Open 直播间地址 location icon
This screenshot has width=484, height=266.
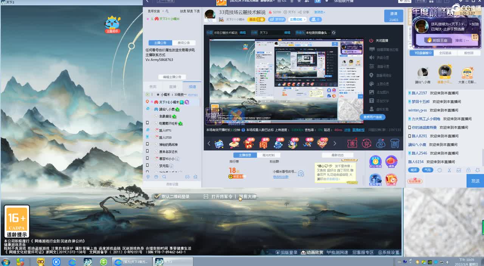(x=371, y=75)
